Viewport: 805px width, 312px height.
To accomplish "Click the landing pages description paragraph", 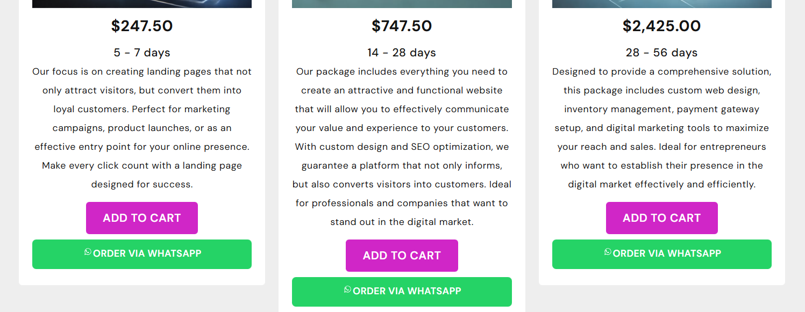I will tap(142, 128).
